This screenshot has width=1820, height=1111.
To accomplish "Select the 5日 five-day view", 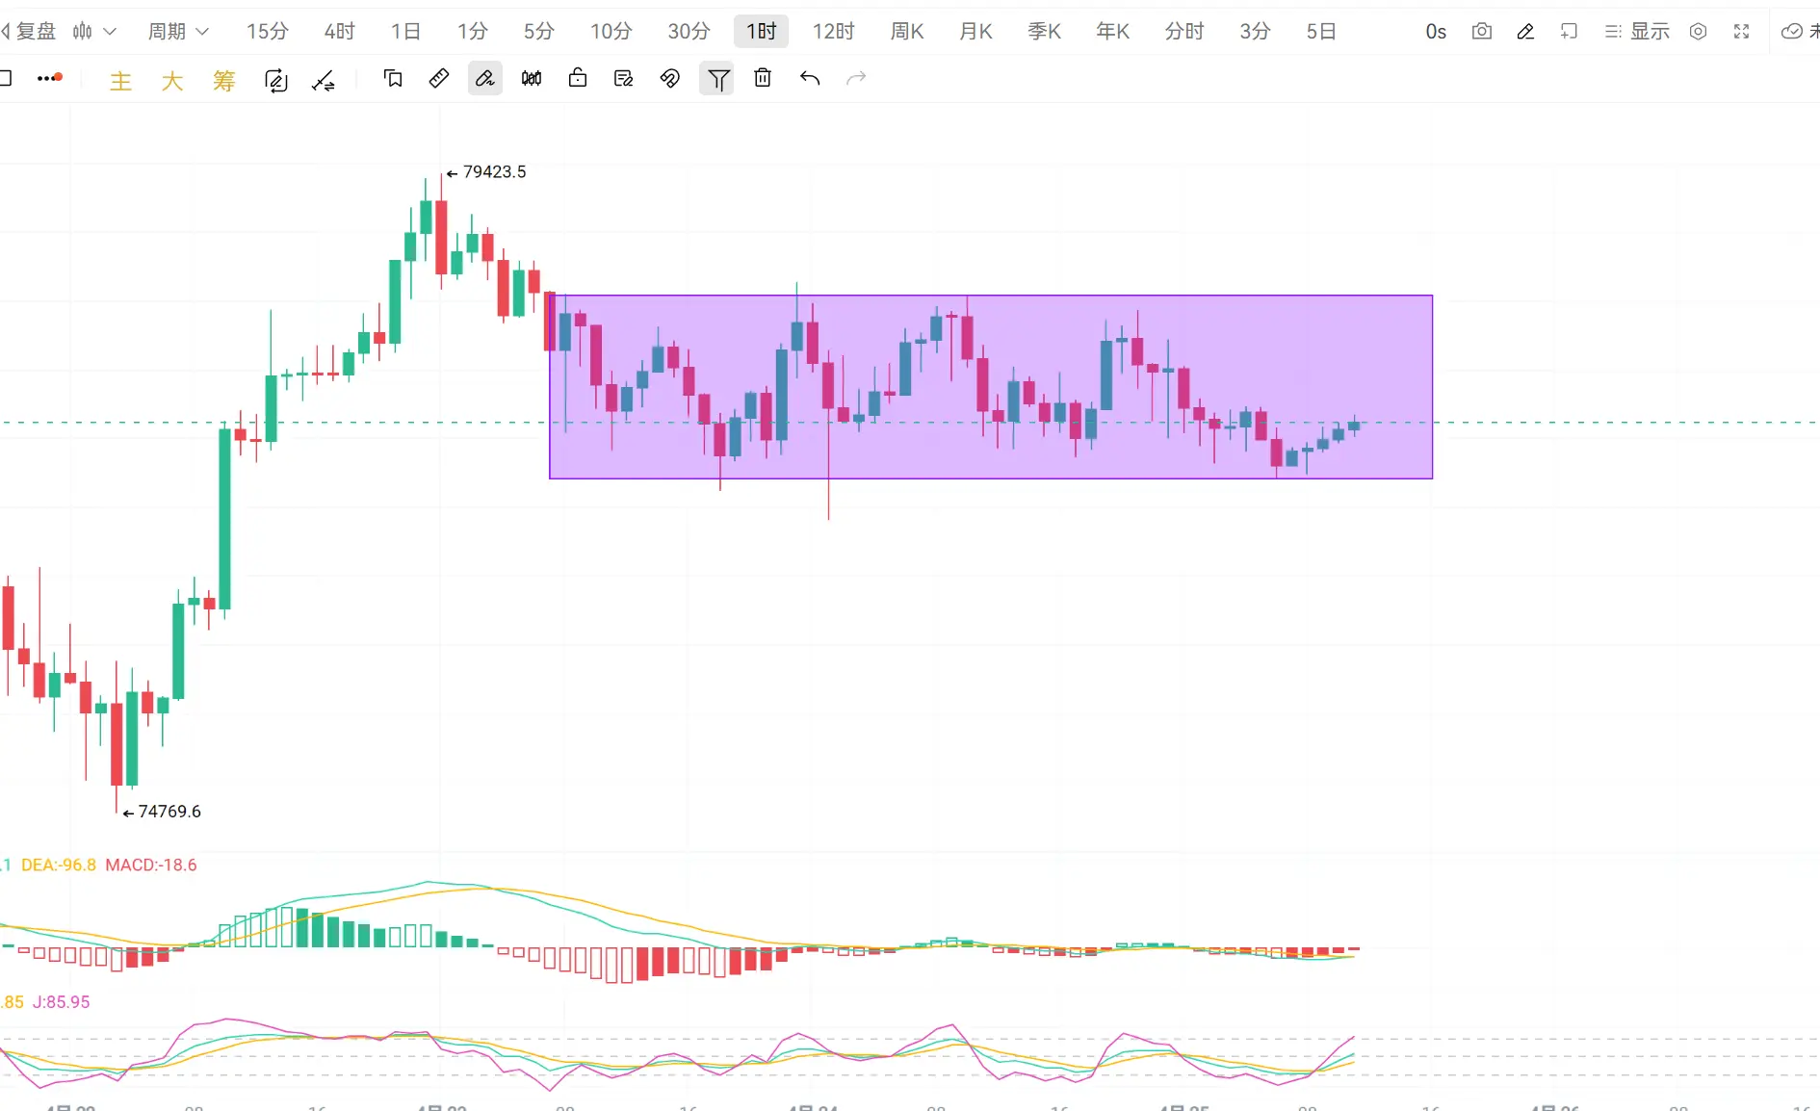I will coord(1321,32).
